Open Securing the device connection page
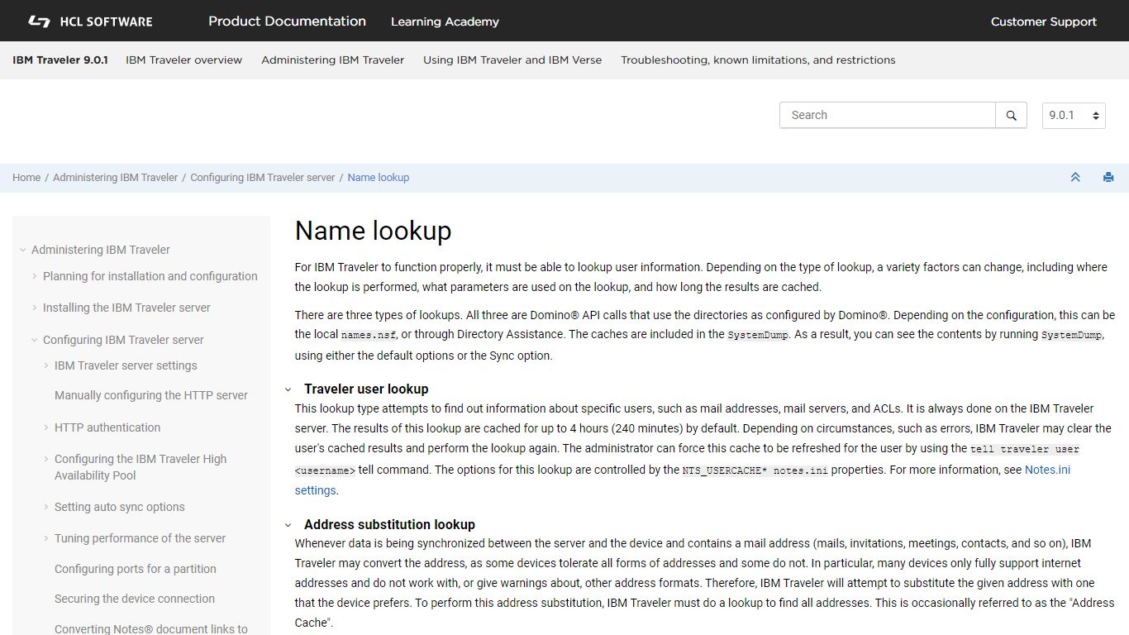The width and height of the screenshot is (1129, 635). pyautogui.click(x=135, y=599)
